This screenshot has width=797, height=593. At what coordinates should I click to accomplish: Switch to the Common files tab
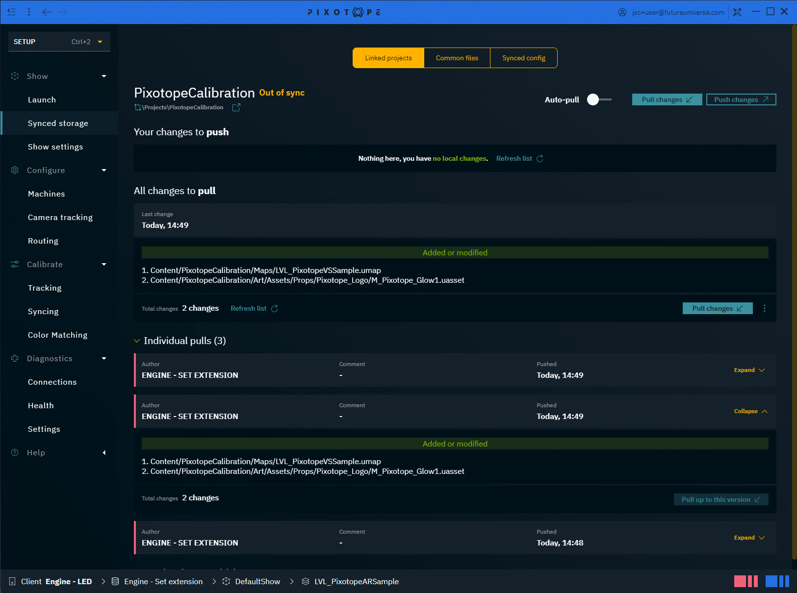[x=457, y=58]
